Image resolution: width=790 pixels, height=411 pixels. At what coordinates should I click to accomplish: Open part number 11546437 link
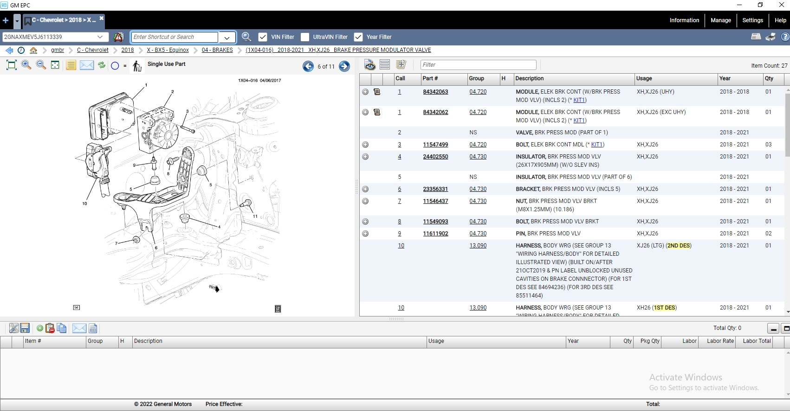pyautogui.click(x=435, y=201)
